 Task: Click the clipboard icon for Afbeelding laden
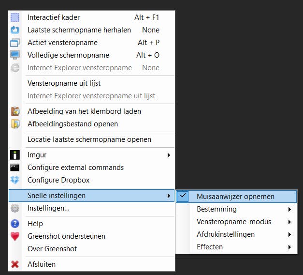15,111
